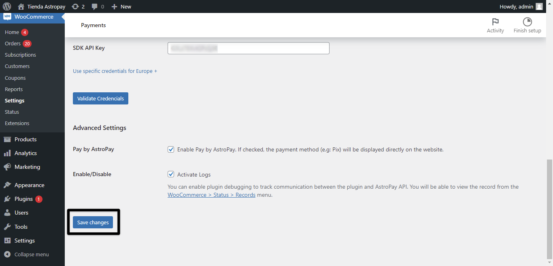This screenshot has height=266, width=553.
Task: Follow the WooCommerce > Status > Records link
Action: coord(211,195)
